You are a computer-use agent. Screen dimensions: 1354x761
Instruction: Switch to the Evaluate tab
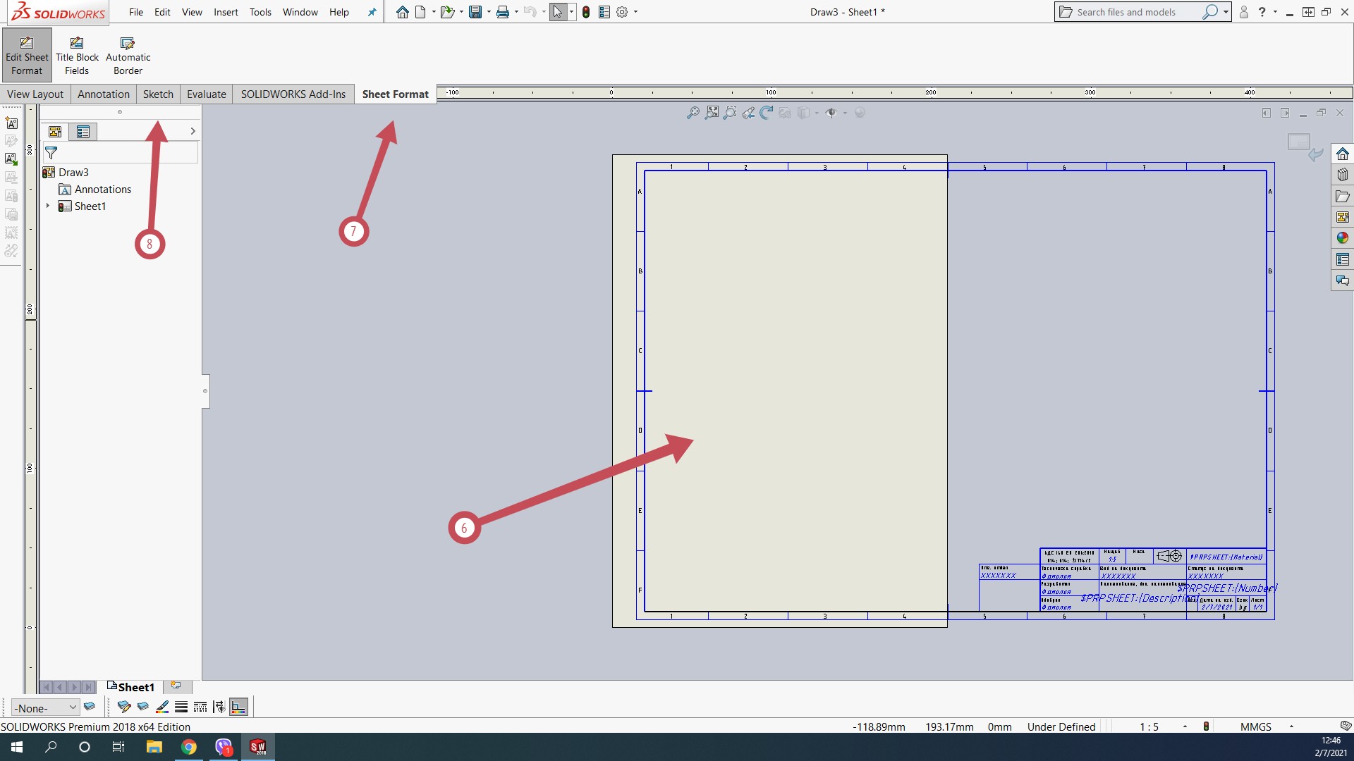pyautogui.click(x=207, y=94)
